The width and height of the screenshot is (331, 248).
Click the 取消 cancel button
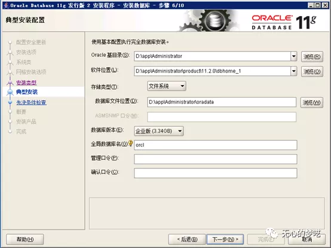click(307, 240)
